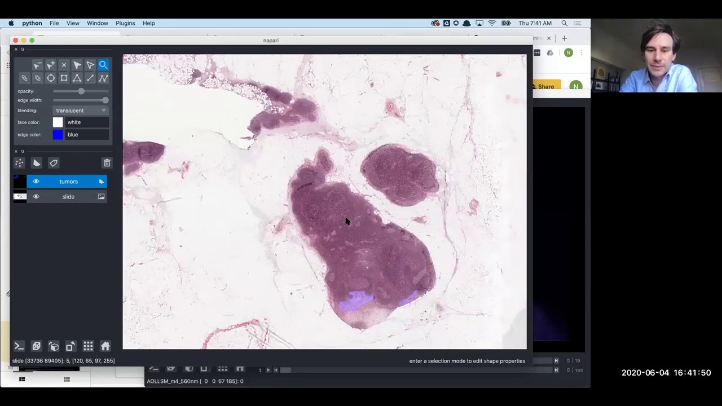Open the Help menu
Viewport: 722px width, 406px height.
[149, 23]
